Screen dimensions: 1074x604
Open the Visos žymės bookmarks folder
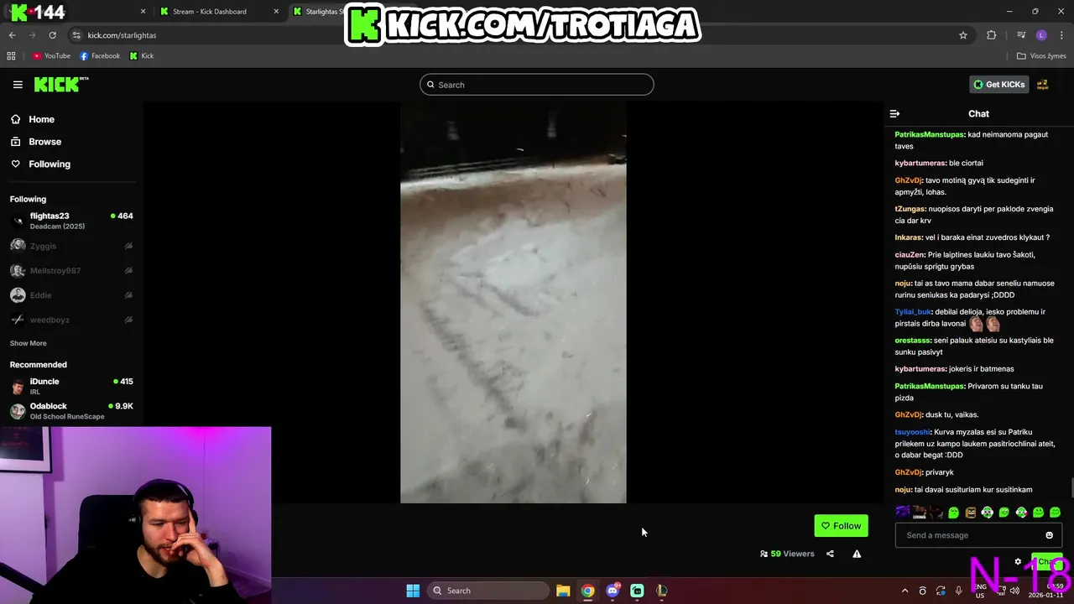pyautogui.click(x=1041, y=56)
